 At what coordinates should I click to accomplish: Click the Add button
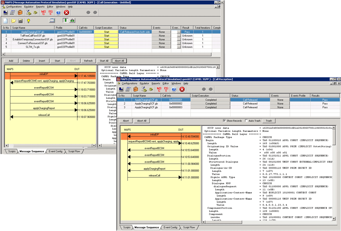coord(11,61)
